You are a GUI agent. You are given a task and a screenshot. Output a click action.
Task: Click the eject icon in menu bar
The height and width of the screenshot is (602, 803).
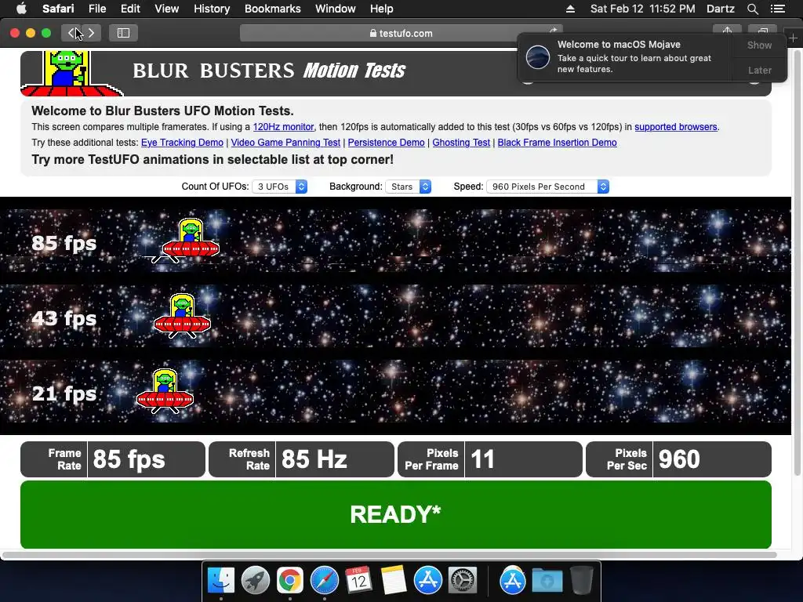pyautogui.click(x=570, y=9)
